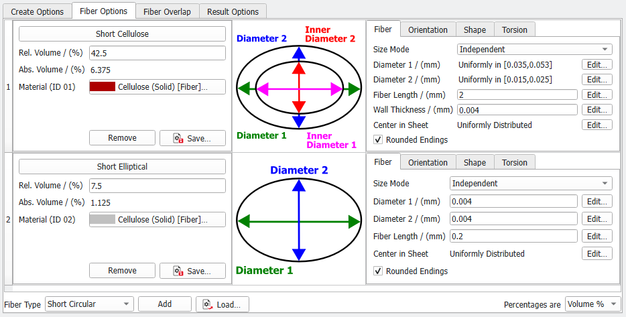Open the Fiber Overlap tab
Viewport: 626px width, 317px height.
pos(167,11)
